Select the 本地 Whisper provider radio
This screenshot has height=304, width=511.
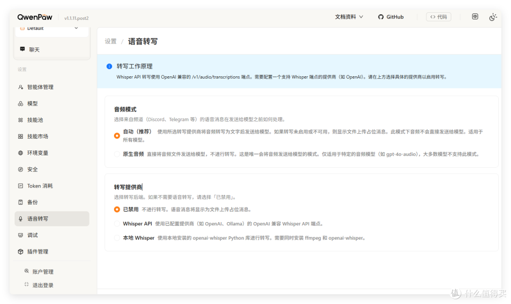(117, 238)
